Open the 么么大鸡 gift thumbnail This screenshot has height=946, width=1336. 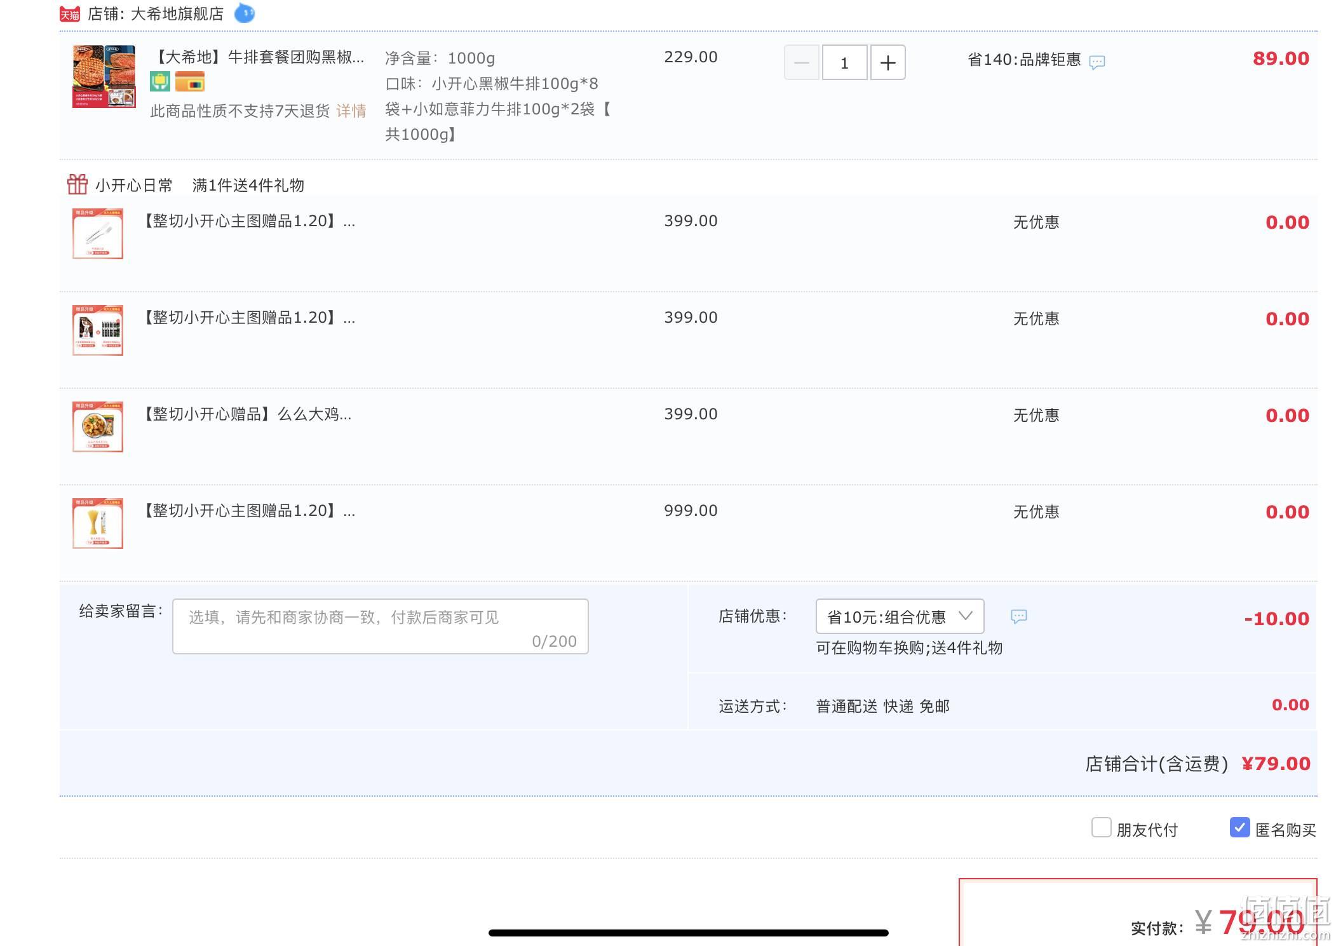coord(98,427)
